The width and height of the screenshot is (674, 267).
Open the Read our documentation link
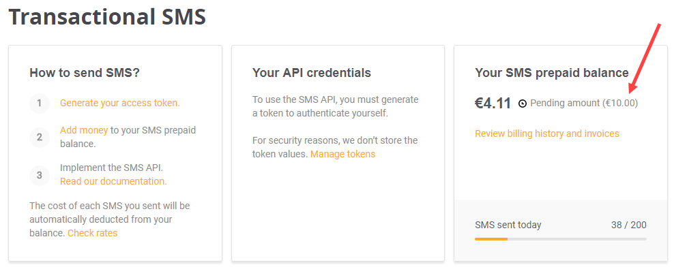click(113, 181)
